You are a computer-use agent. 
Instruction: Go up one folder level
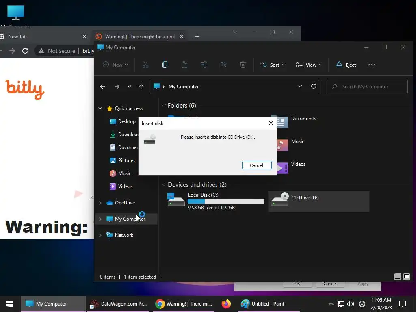(x=141, y=87)
